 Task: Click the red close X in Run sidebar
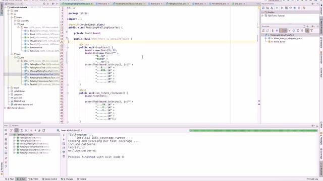click(x=6, y=162)
